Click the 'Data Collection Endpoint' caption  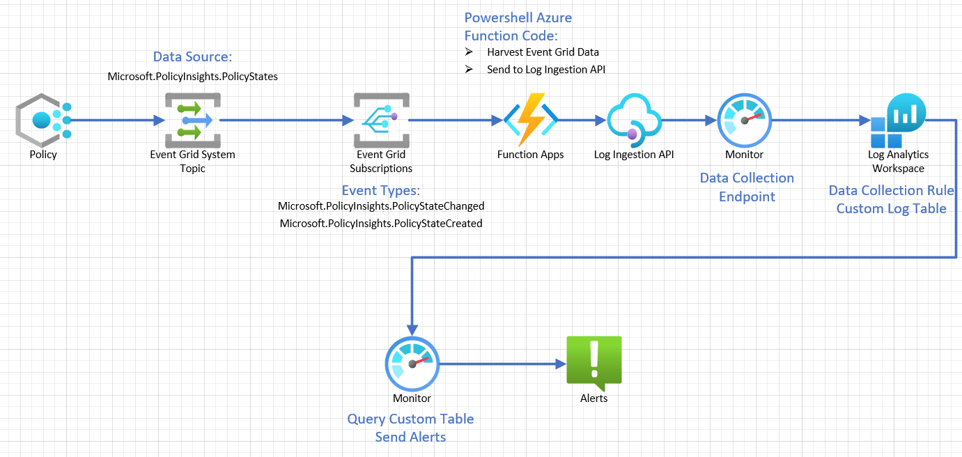[x=747, y=187]
